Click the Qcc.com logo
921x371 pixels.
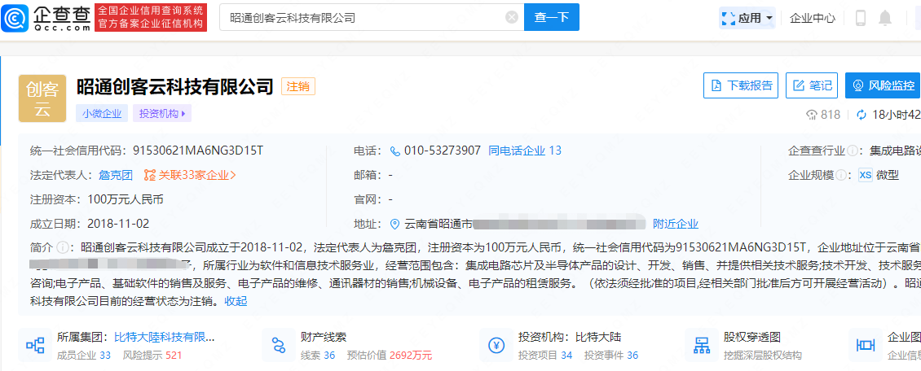pyautogui.click(x=46, y=18)
